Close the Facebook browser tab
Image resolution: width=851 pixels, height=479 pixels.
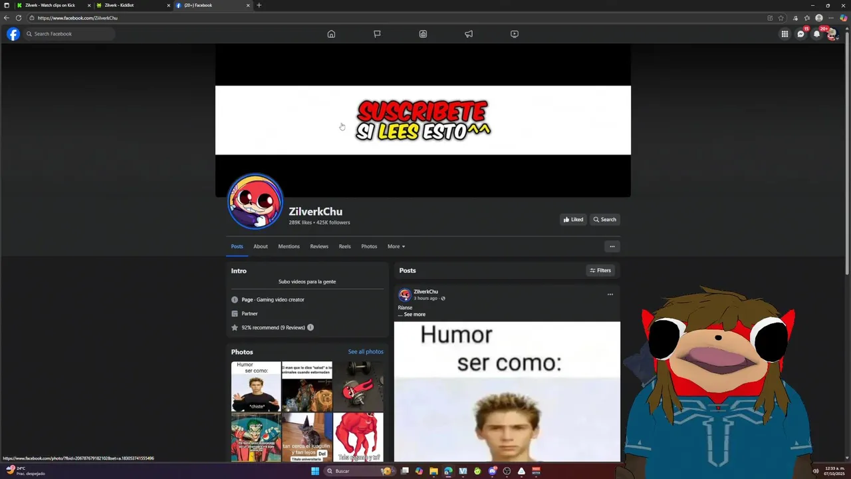coord(248,5)
